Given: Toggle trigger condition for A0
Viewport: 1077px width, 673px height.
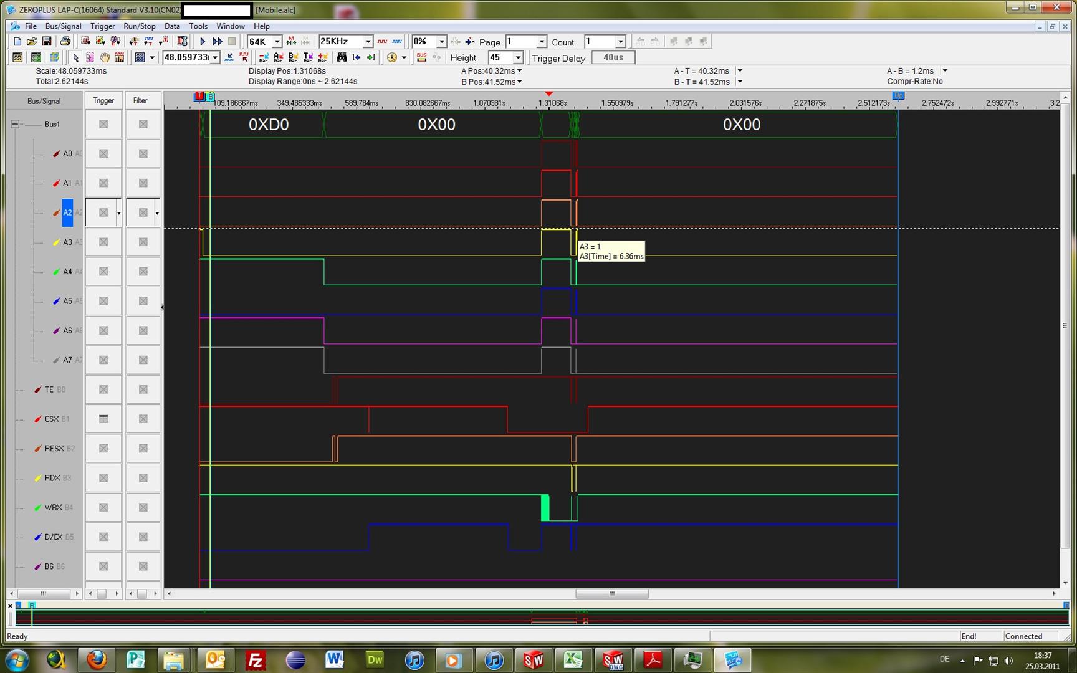Looking at the screenshot, I should [x=103, y=153].
